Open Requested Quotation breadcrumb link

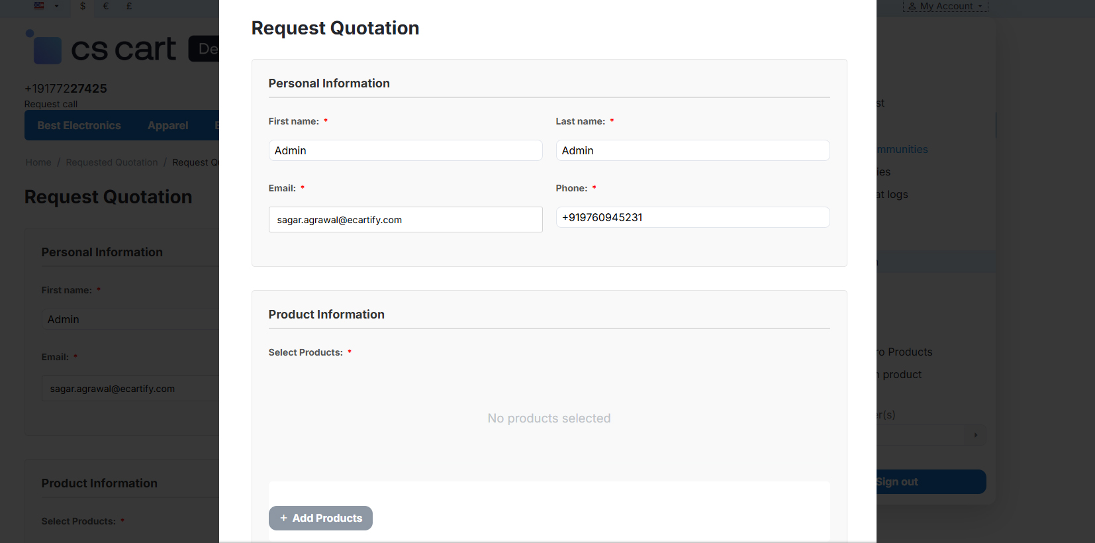(x=112, y=162)
